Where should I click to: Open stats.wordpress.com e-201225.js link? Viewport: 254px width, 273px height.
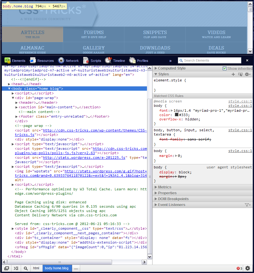[x=84, y=158]
